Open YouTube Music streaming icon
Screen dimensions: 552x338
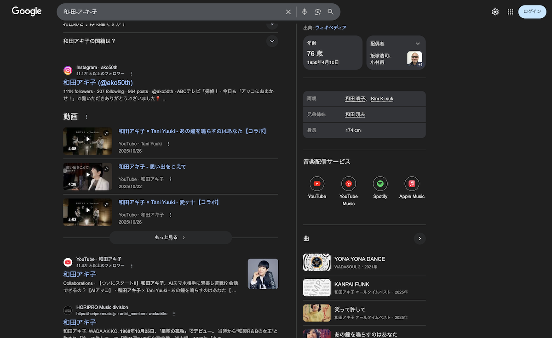(x=349, y=184)
